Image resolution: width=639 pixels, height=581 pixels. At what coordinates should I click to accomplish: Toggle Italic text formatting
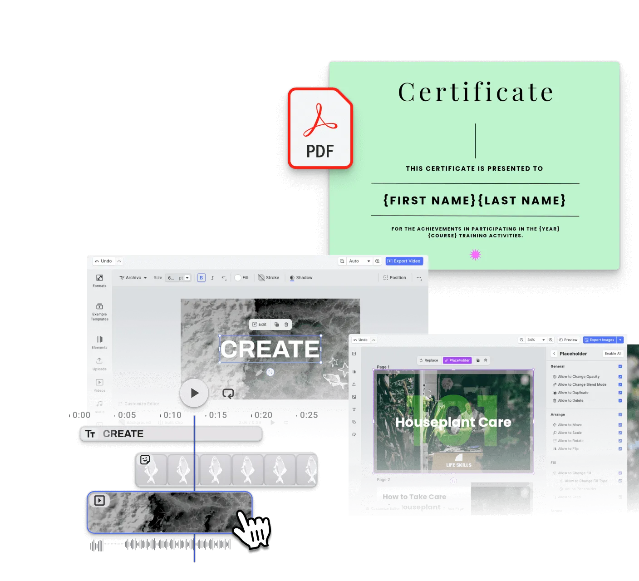[212, 278]
